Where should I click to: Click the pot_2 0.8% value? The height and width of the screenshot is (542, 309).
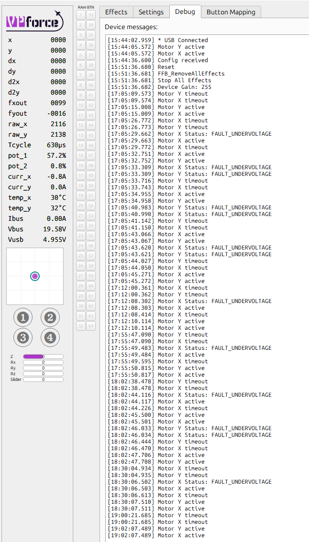click(x=58, y=166)
